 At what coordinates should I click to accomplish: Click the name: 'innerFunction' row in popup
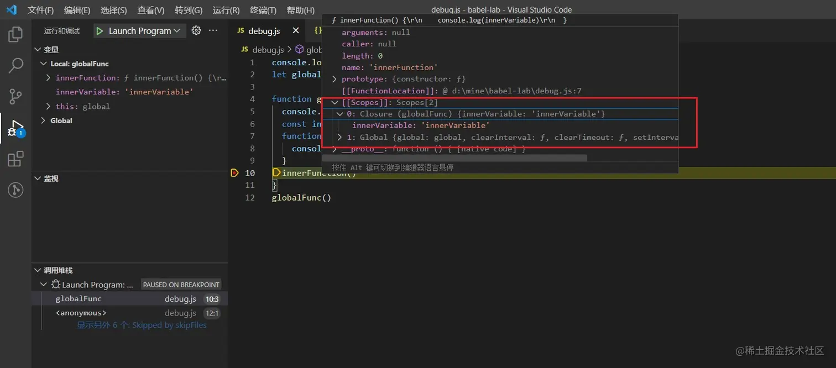click(x=390, y=67)
